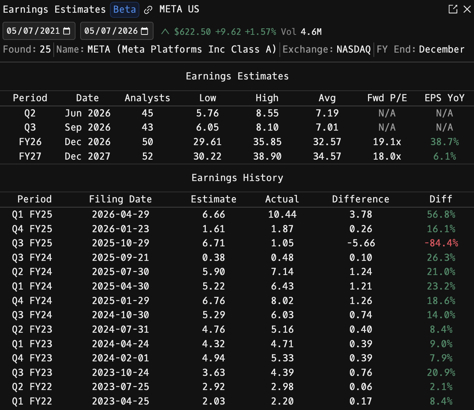Sort estimates by Period column header
The height and width of the screenshot is (410, 474).
30,98
